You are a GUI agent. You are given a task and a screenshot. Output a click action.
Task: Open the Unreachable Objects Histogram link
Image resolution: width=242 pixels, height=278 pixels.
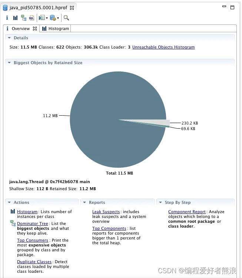(x=163, y=47)
